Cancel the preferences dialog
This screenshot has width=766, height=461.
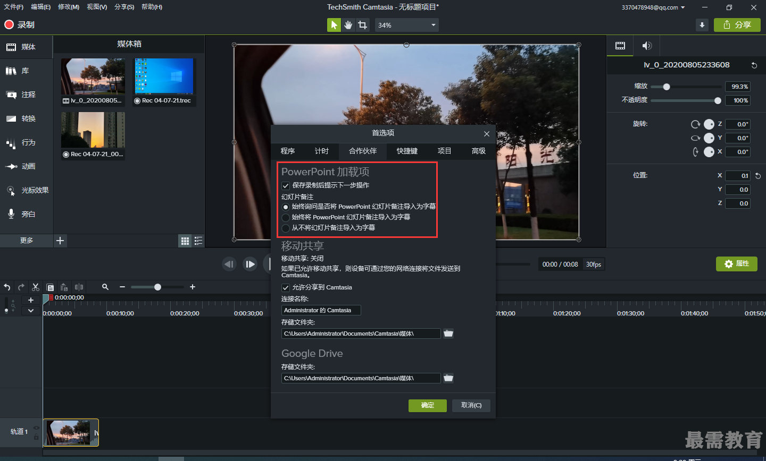[471, 405]
